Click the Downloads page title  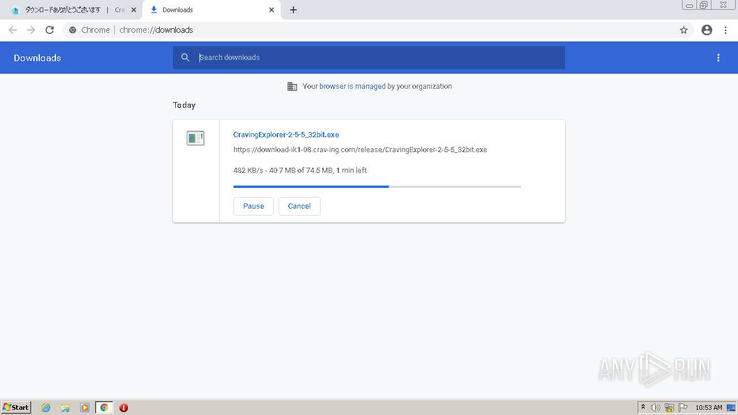pyautogui.click(x=37, y=58)
